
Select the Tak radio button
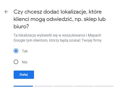[x=16, y=51]
